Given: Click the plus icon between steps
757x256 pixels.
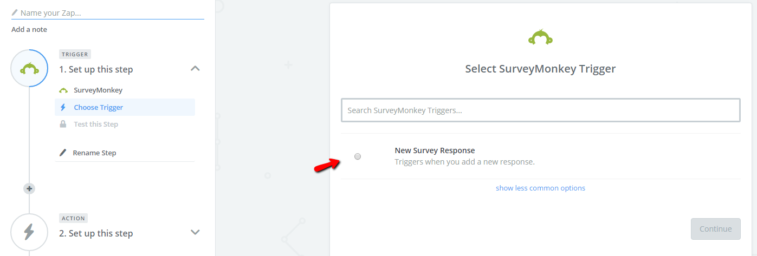Looking at the screenshot, I should pyautogui.click(x=29, y=188).
